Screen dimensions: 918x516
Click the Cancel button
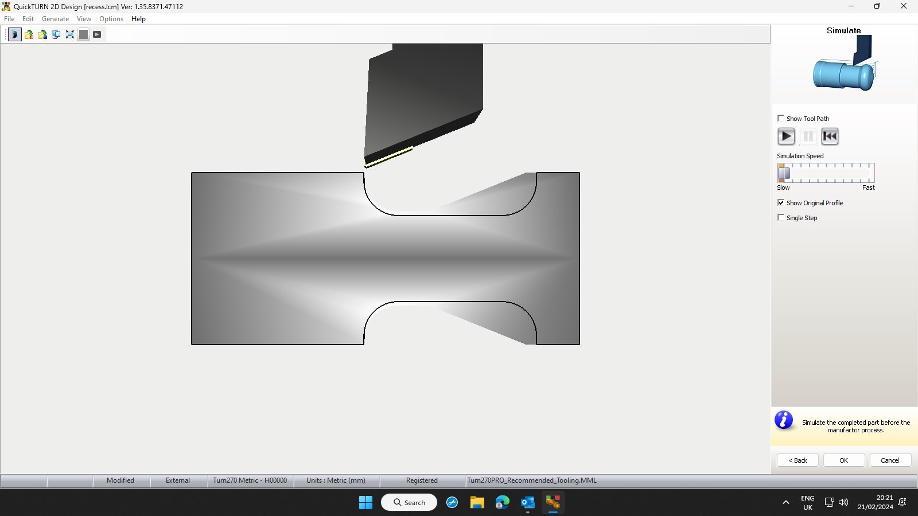point(890,460)
